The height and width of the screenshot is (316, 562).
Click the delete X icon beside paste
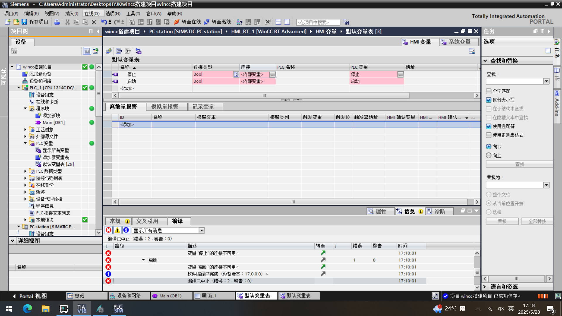(94, 22)
